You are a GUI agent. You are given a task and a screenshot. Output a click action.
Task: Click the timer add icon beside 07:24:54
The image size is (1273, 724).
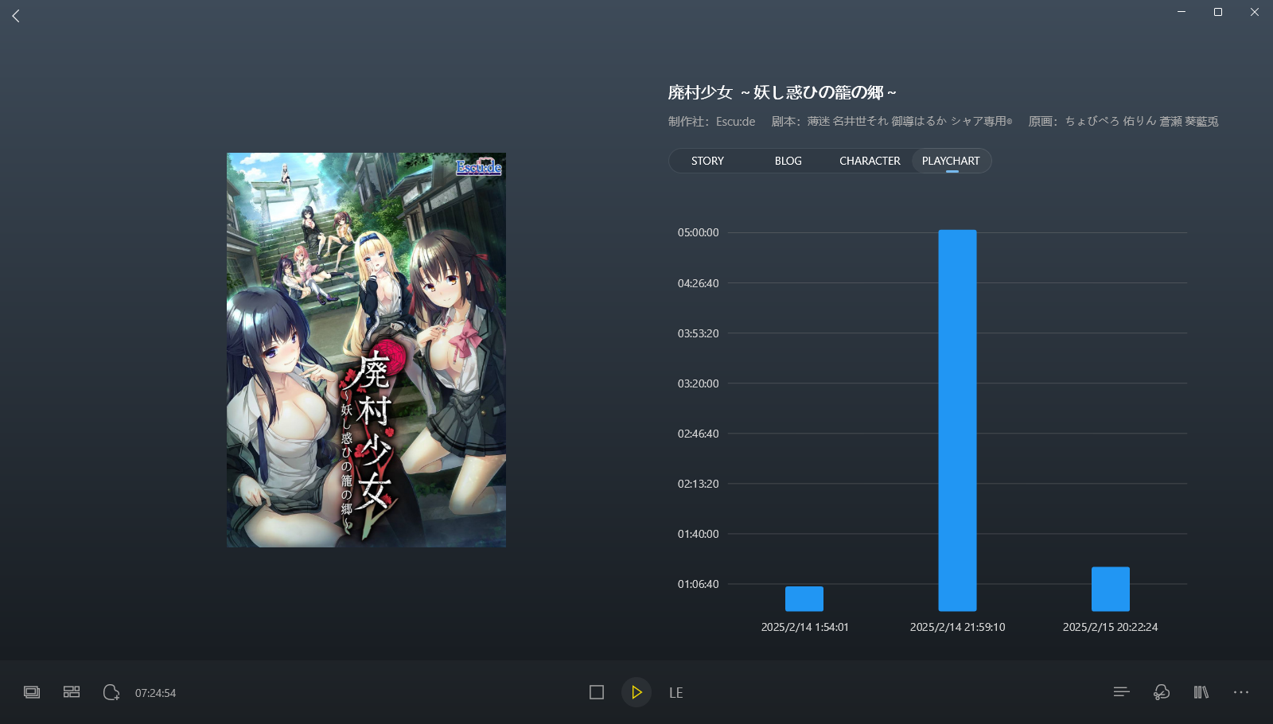(x=111, y=692)
